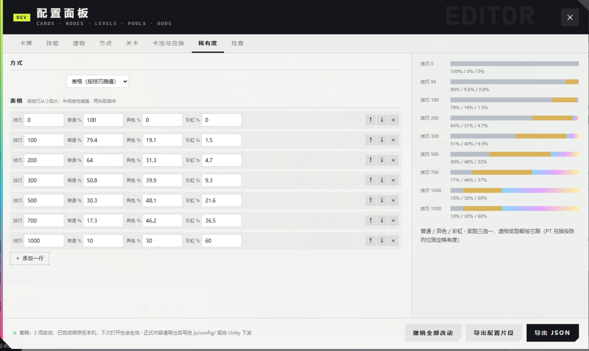
Task: Edit the 普通 % field showing 79.4
Action: 103,140
